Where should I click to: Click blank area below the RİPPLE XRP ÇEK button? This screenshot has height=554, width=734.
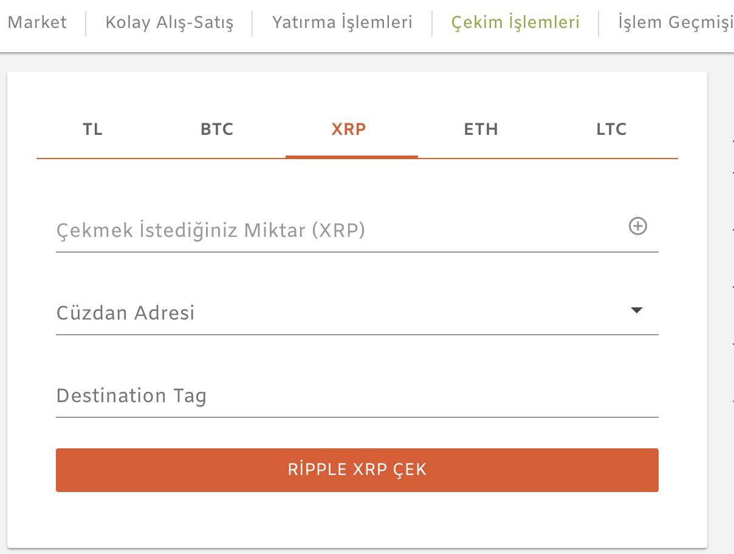[357, 519]
